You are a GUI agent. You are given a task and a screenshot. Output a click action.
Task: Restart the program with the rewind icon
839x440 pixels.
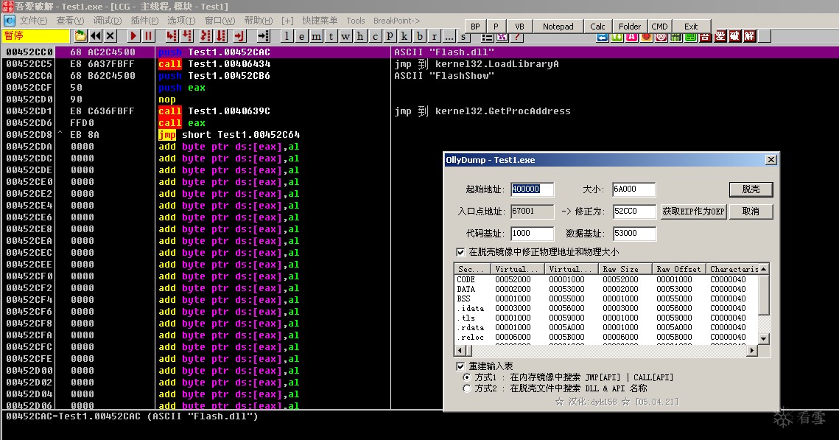click(x=95, y=36)
